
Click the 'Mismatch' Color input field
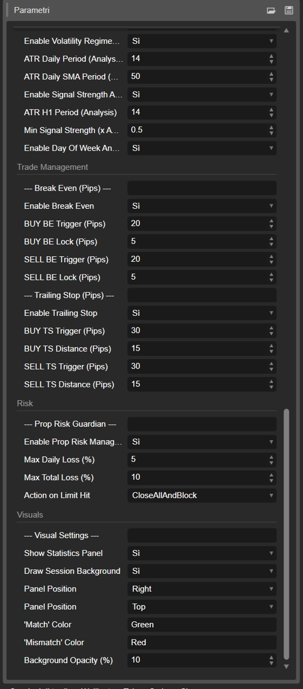click(x=202, y=642)
